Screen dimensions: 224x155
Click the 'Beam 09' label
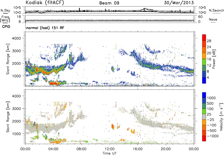[x=109, y=3]
